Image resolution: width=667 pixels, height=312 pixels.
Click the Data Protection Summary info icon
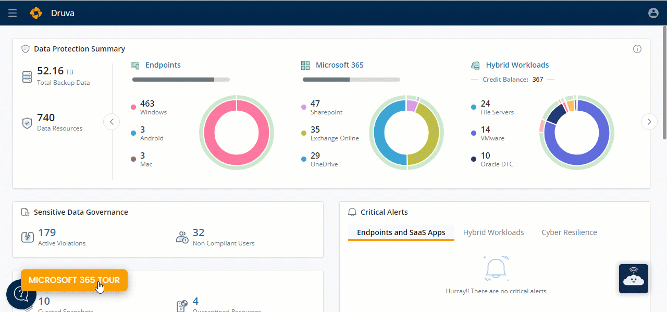point(637,49)
